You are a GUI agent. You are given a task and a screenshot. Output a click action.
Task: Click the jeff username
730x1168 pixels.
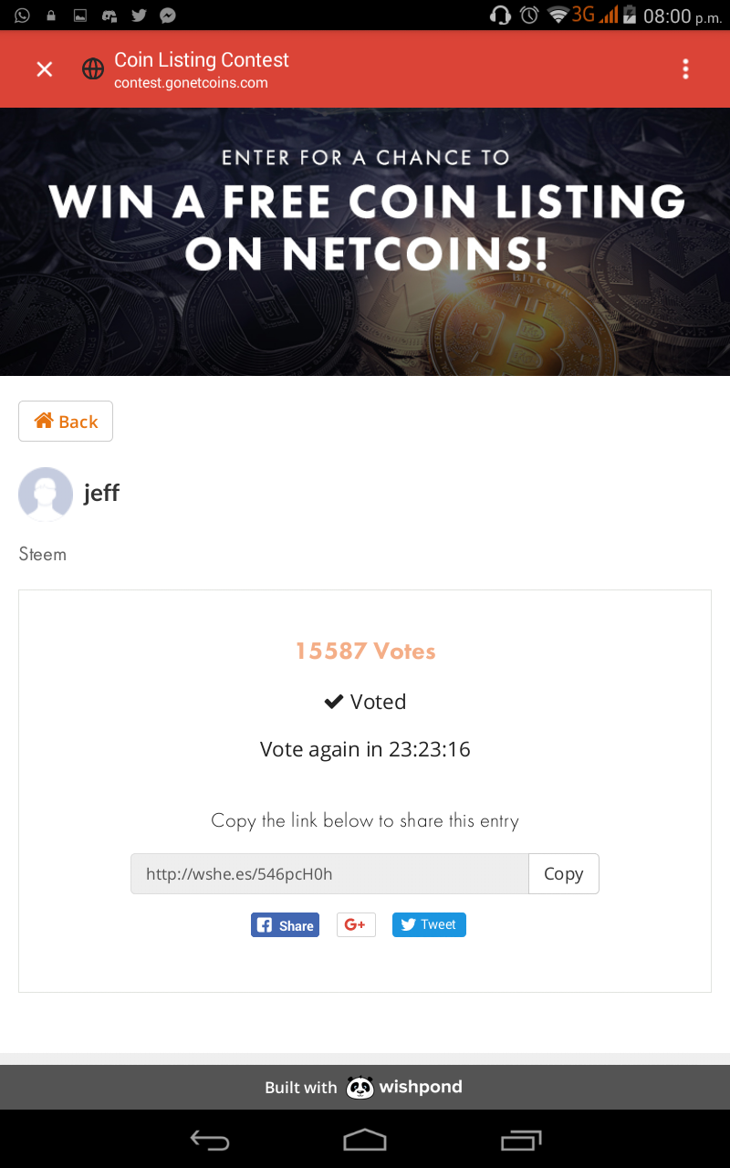(101, 494)
